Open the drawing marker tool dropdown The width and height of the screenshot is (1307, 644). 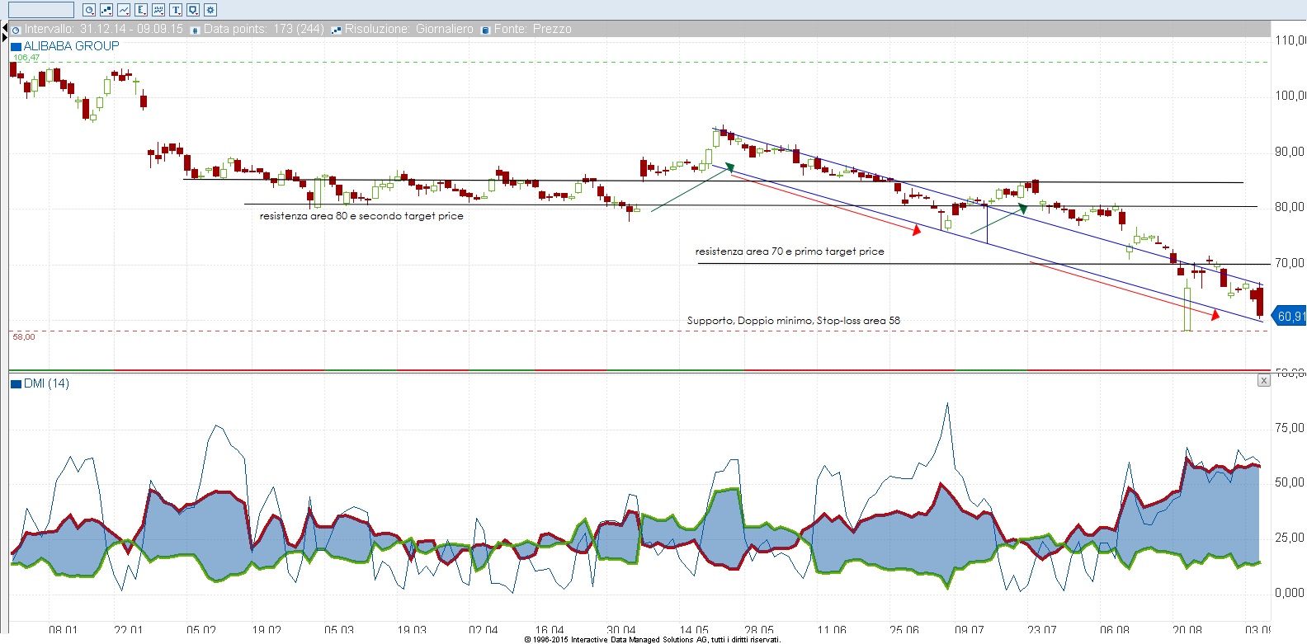[193, 10]
